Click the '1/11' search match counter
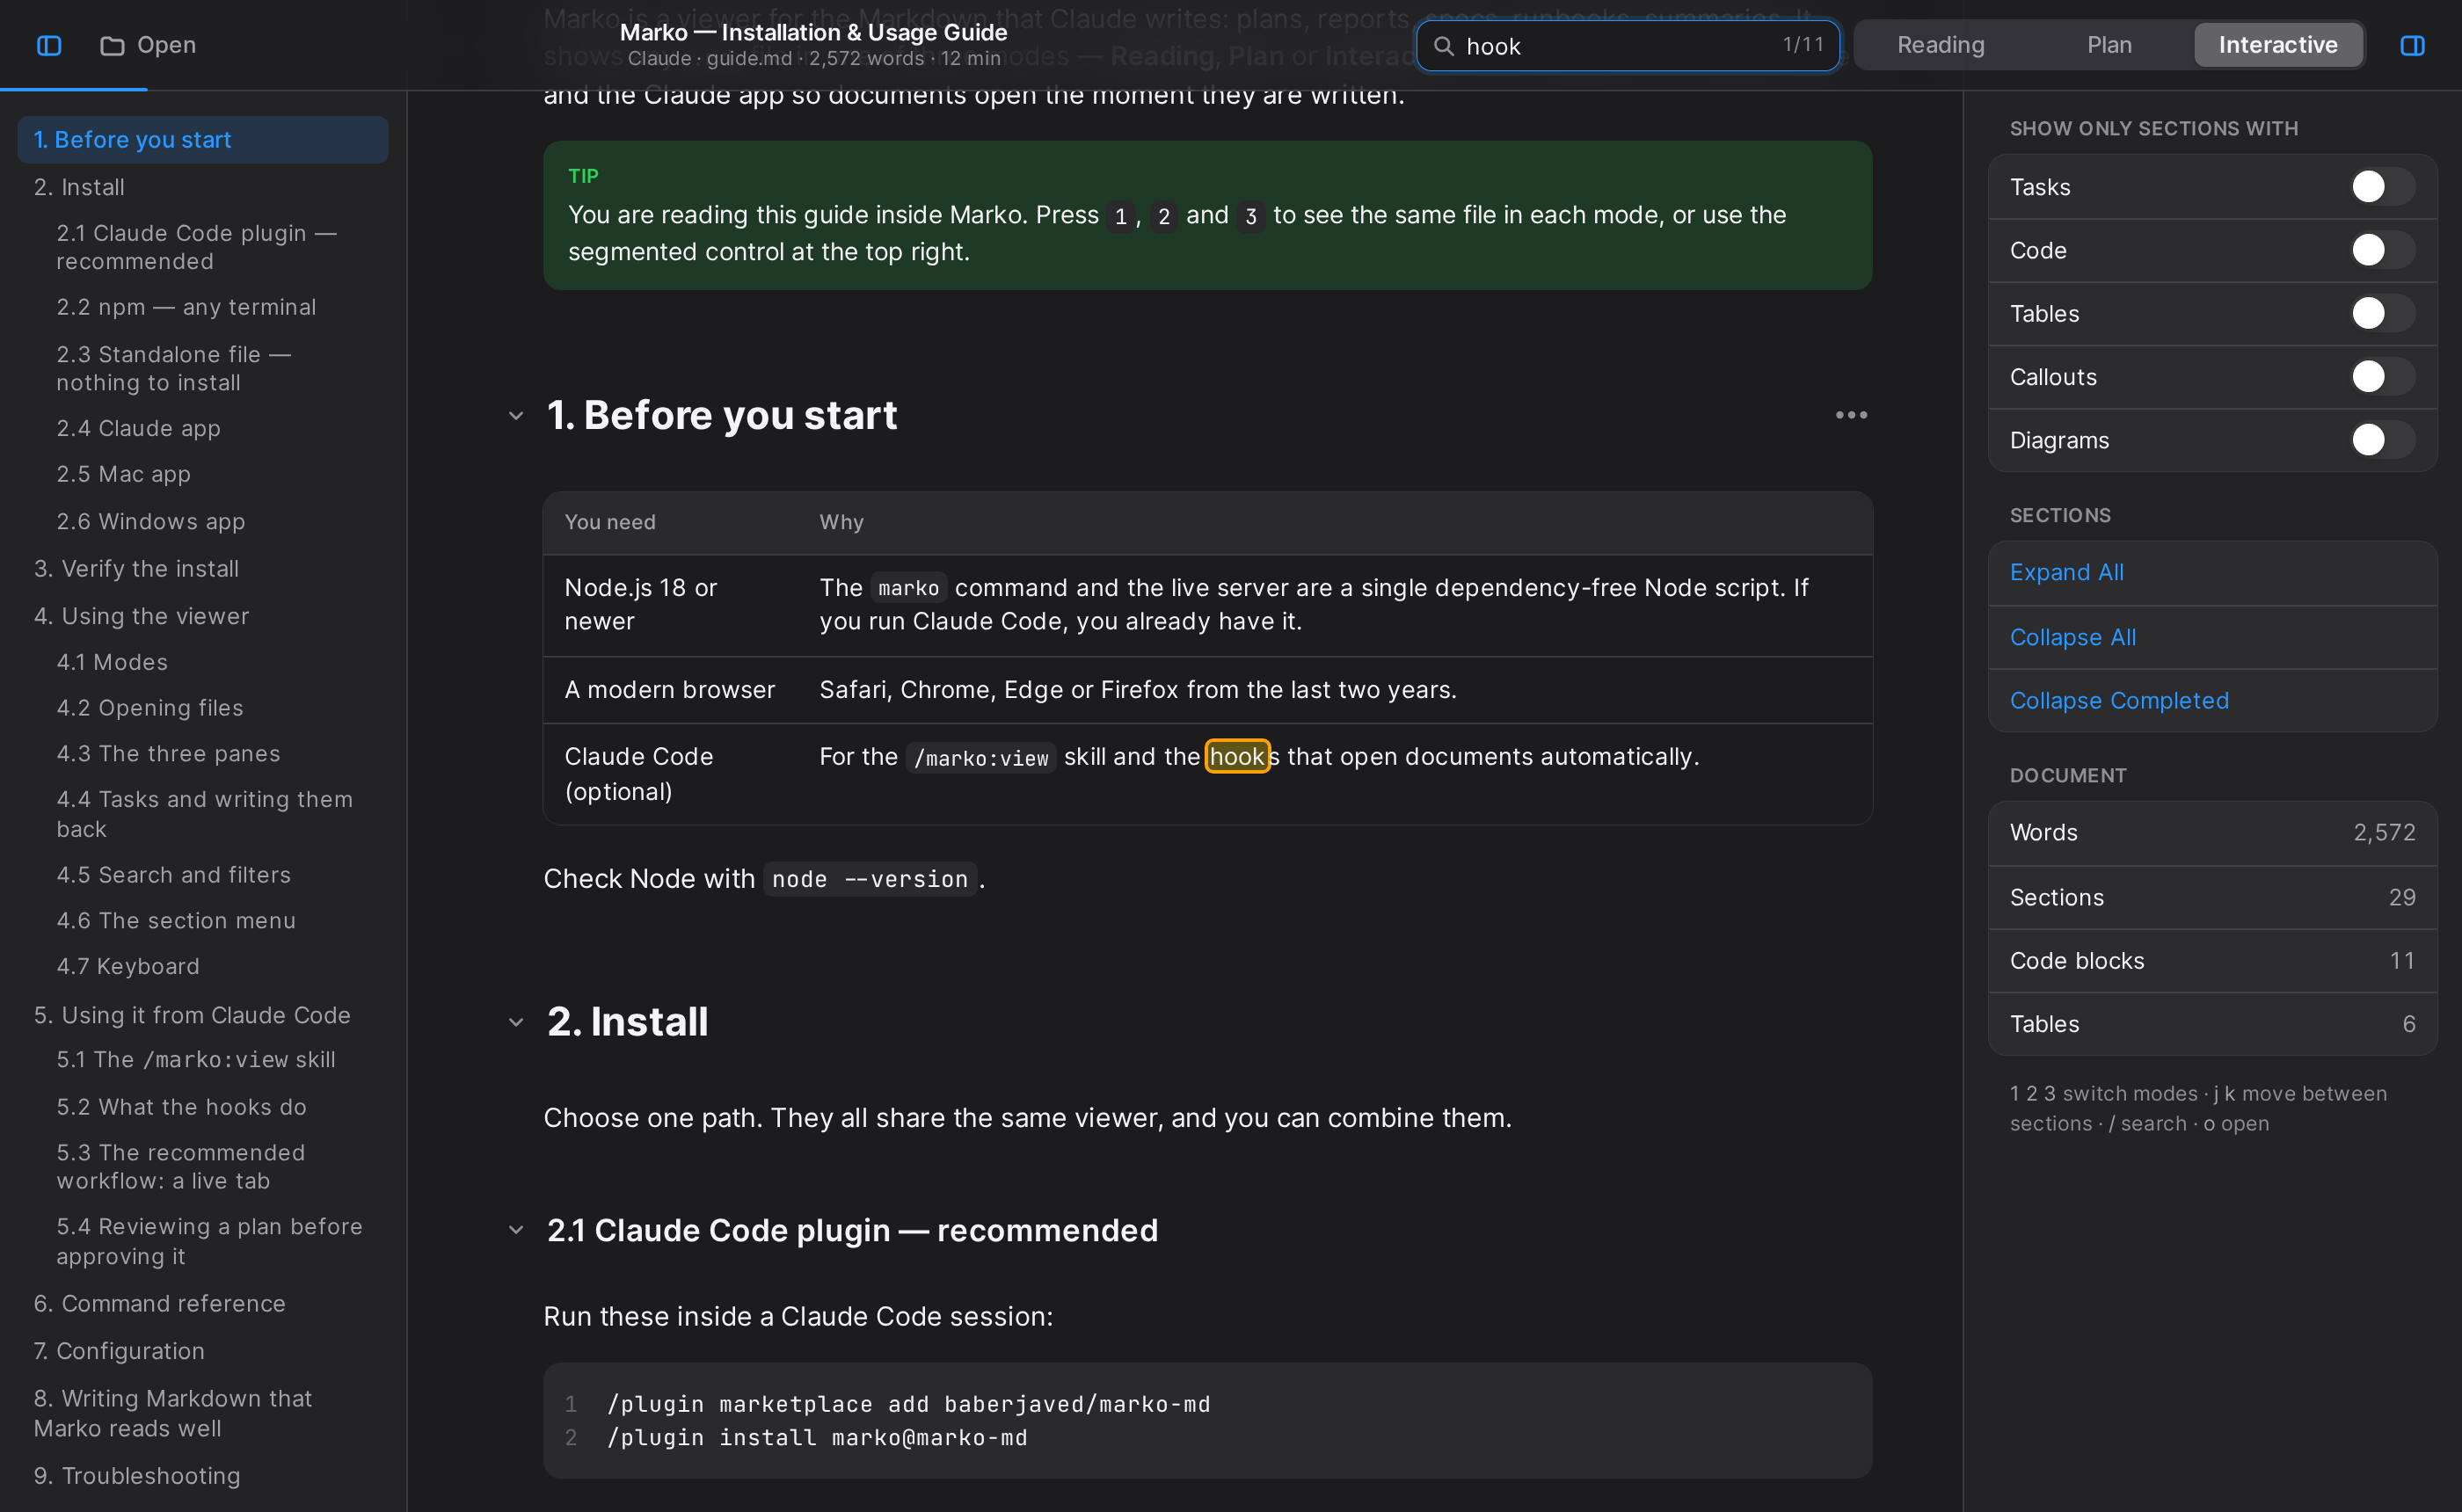This screenshot has height=1512, width=2462. coord(1803,45)
